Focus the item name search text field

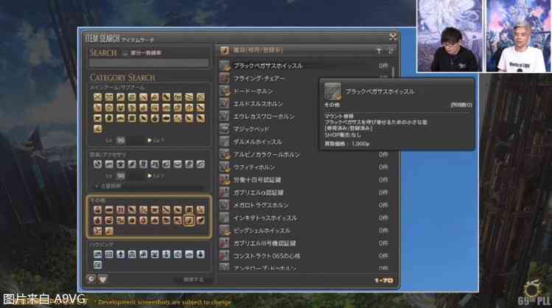pyautogui.click(x=149, y=63)
